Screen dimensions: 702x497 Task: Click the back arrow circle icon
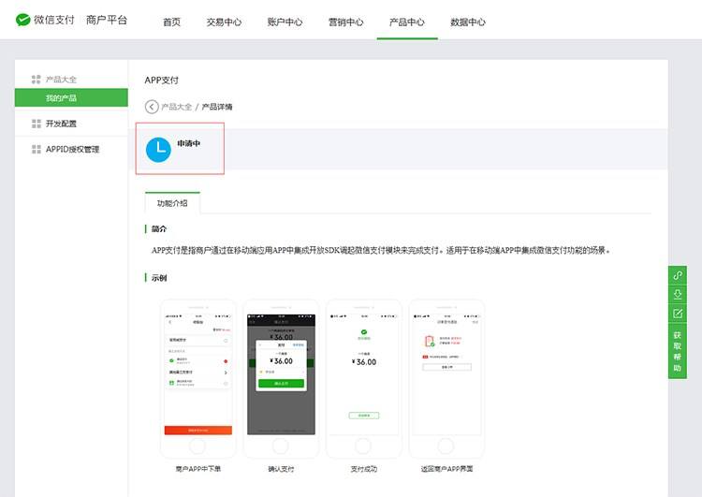[152, 107]
